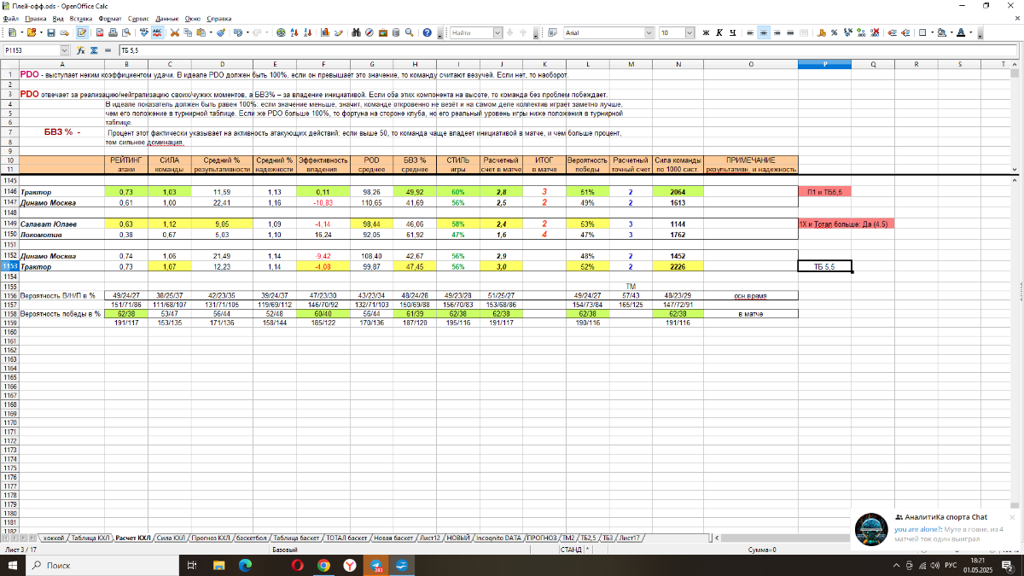Center text horizontally
This screenshot has width=1024, height=576.
tap(764, 32)
